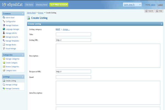This screenshot has width=165, height=110.
Task: Click the Buy Pro Version button
Action: pos(59,5)
